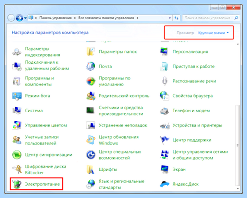Image resolution: width=247 pixels, height=198 pixels.
Task: Click the Control Panel icon in address bar
Action: [31, 18]
